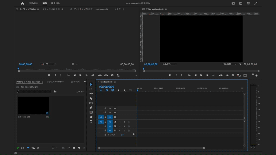This screenshot has height=155, width=276.
Task: Open the Button Editor plus icon
Action: click(x=256, y=76)
